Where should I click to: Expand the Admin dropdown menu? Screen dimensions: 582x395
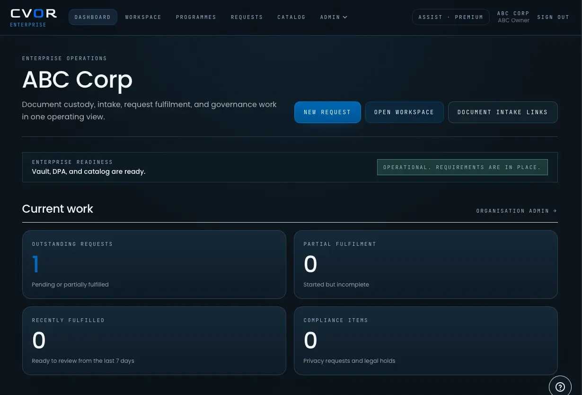[334, 17]
